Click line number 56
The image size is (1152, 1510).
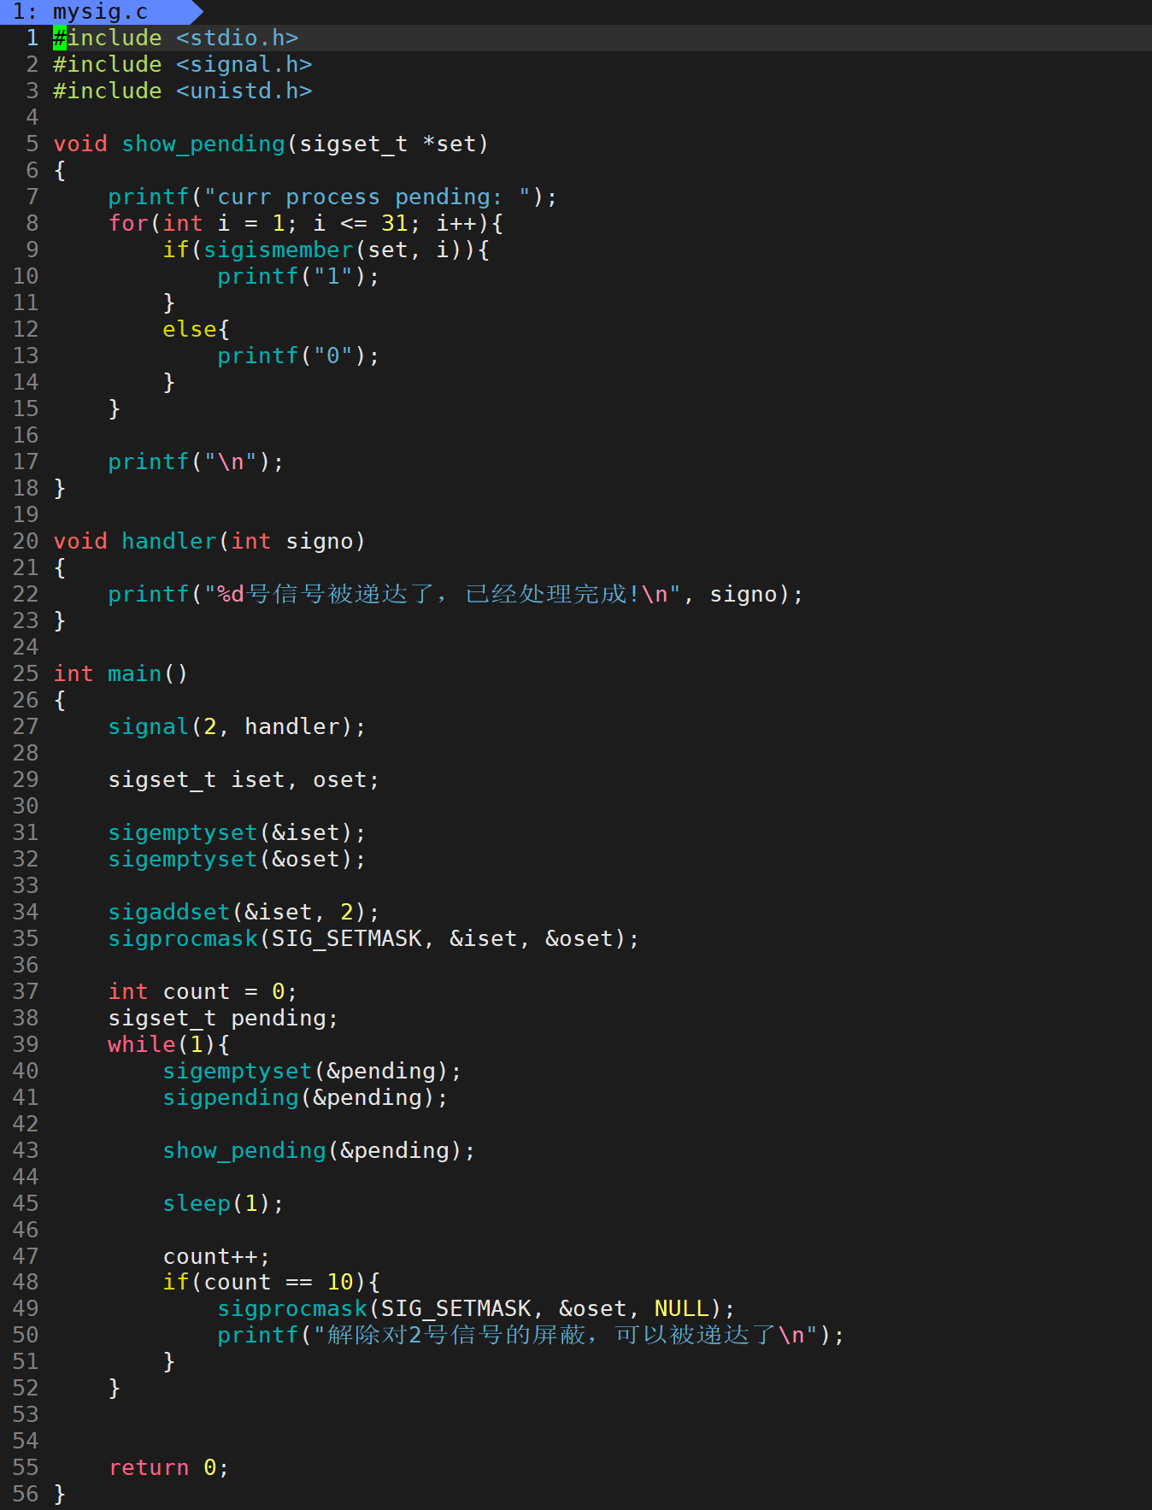click(x=26, y=1494)
